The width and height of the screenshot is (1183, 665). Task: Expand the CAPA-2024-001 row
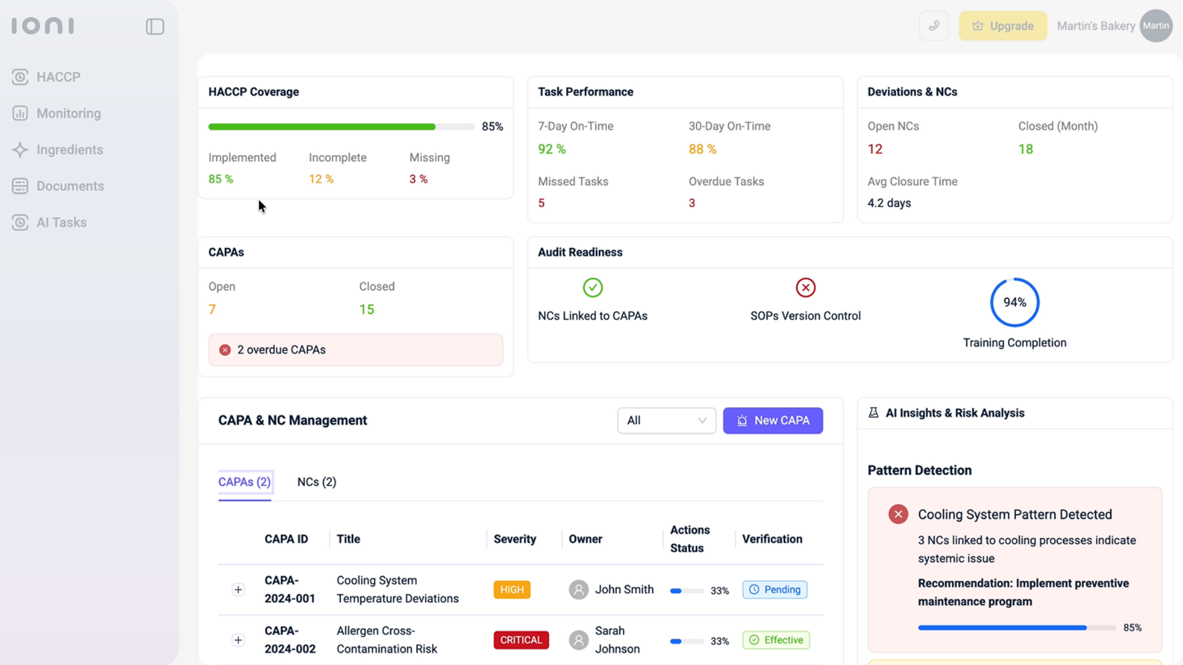(x=238, y=590)
